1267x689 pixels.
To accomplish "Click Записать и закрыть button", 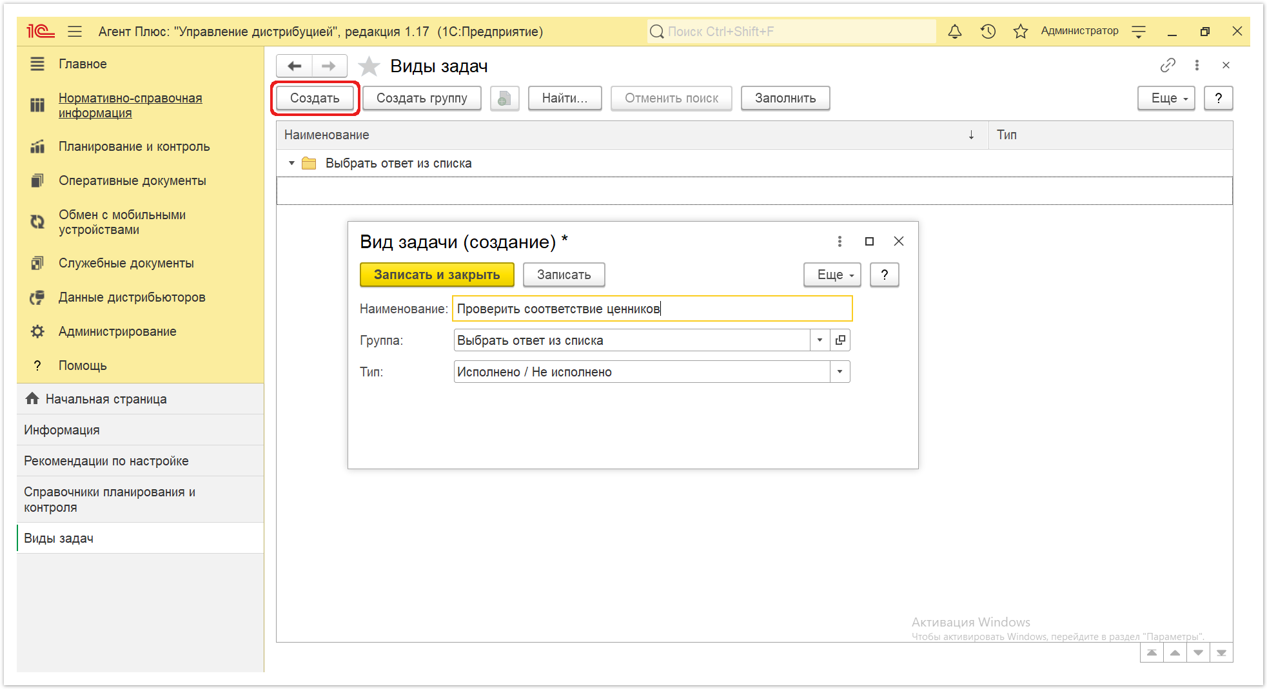I will click(x=437, y=275).
